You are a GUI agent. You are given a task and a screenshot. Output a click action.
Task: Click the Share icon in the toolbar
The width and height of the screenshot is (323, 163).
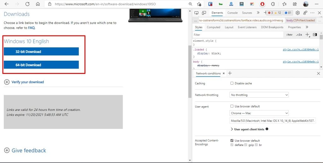tap(295, 4)
